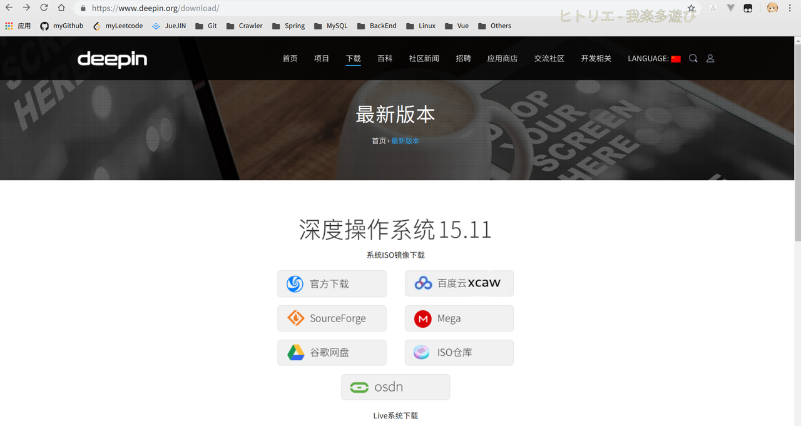Go to 首页 in the site navigation
The width and height of the screenshot is (801, 426).
coord(290,58)
